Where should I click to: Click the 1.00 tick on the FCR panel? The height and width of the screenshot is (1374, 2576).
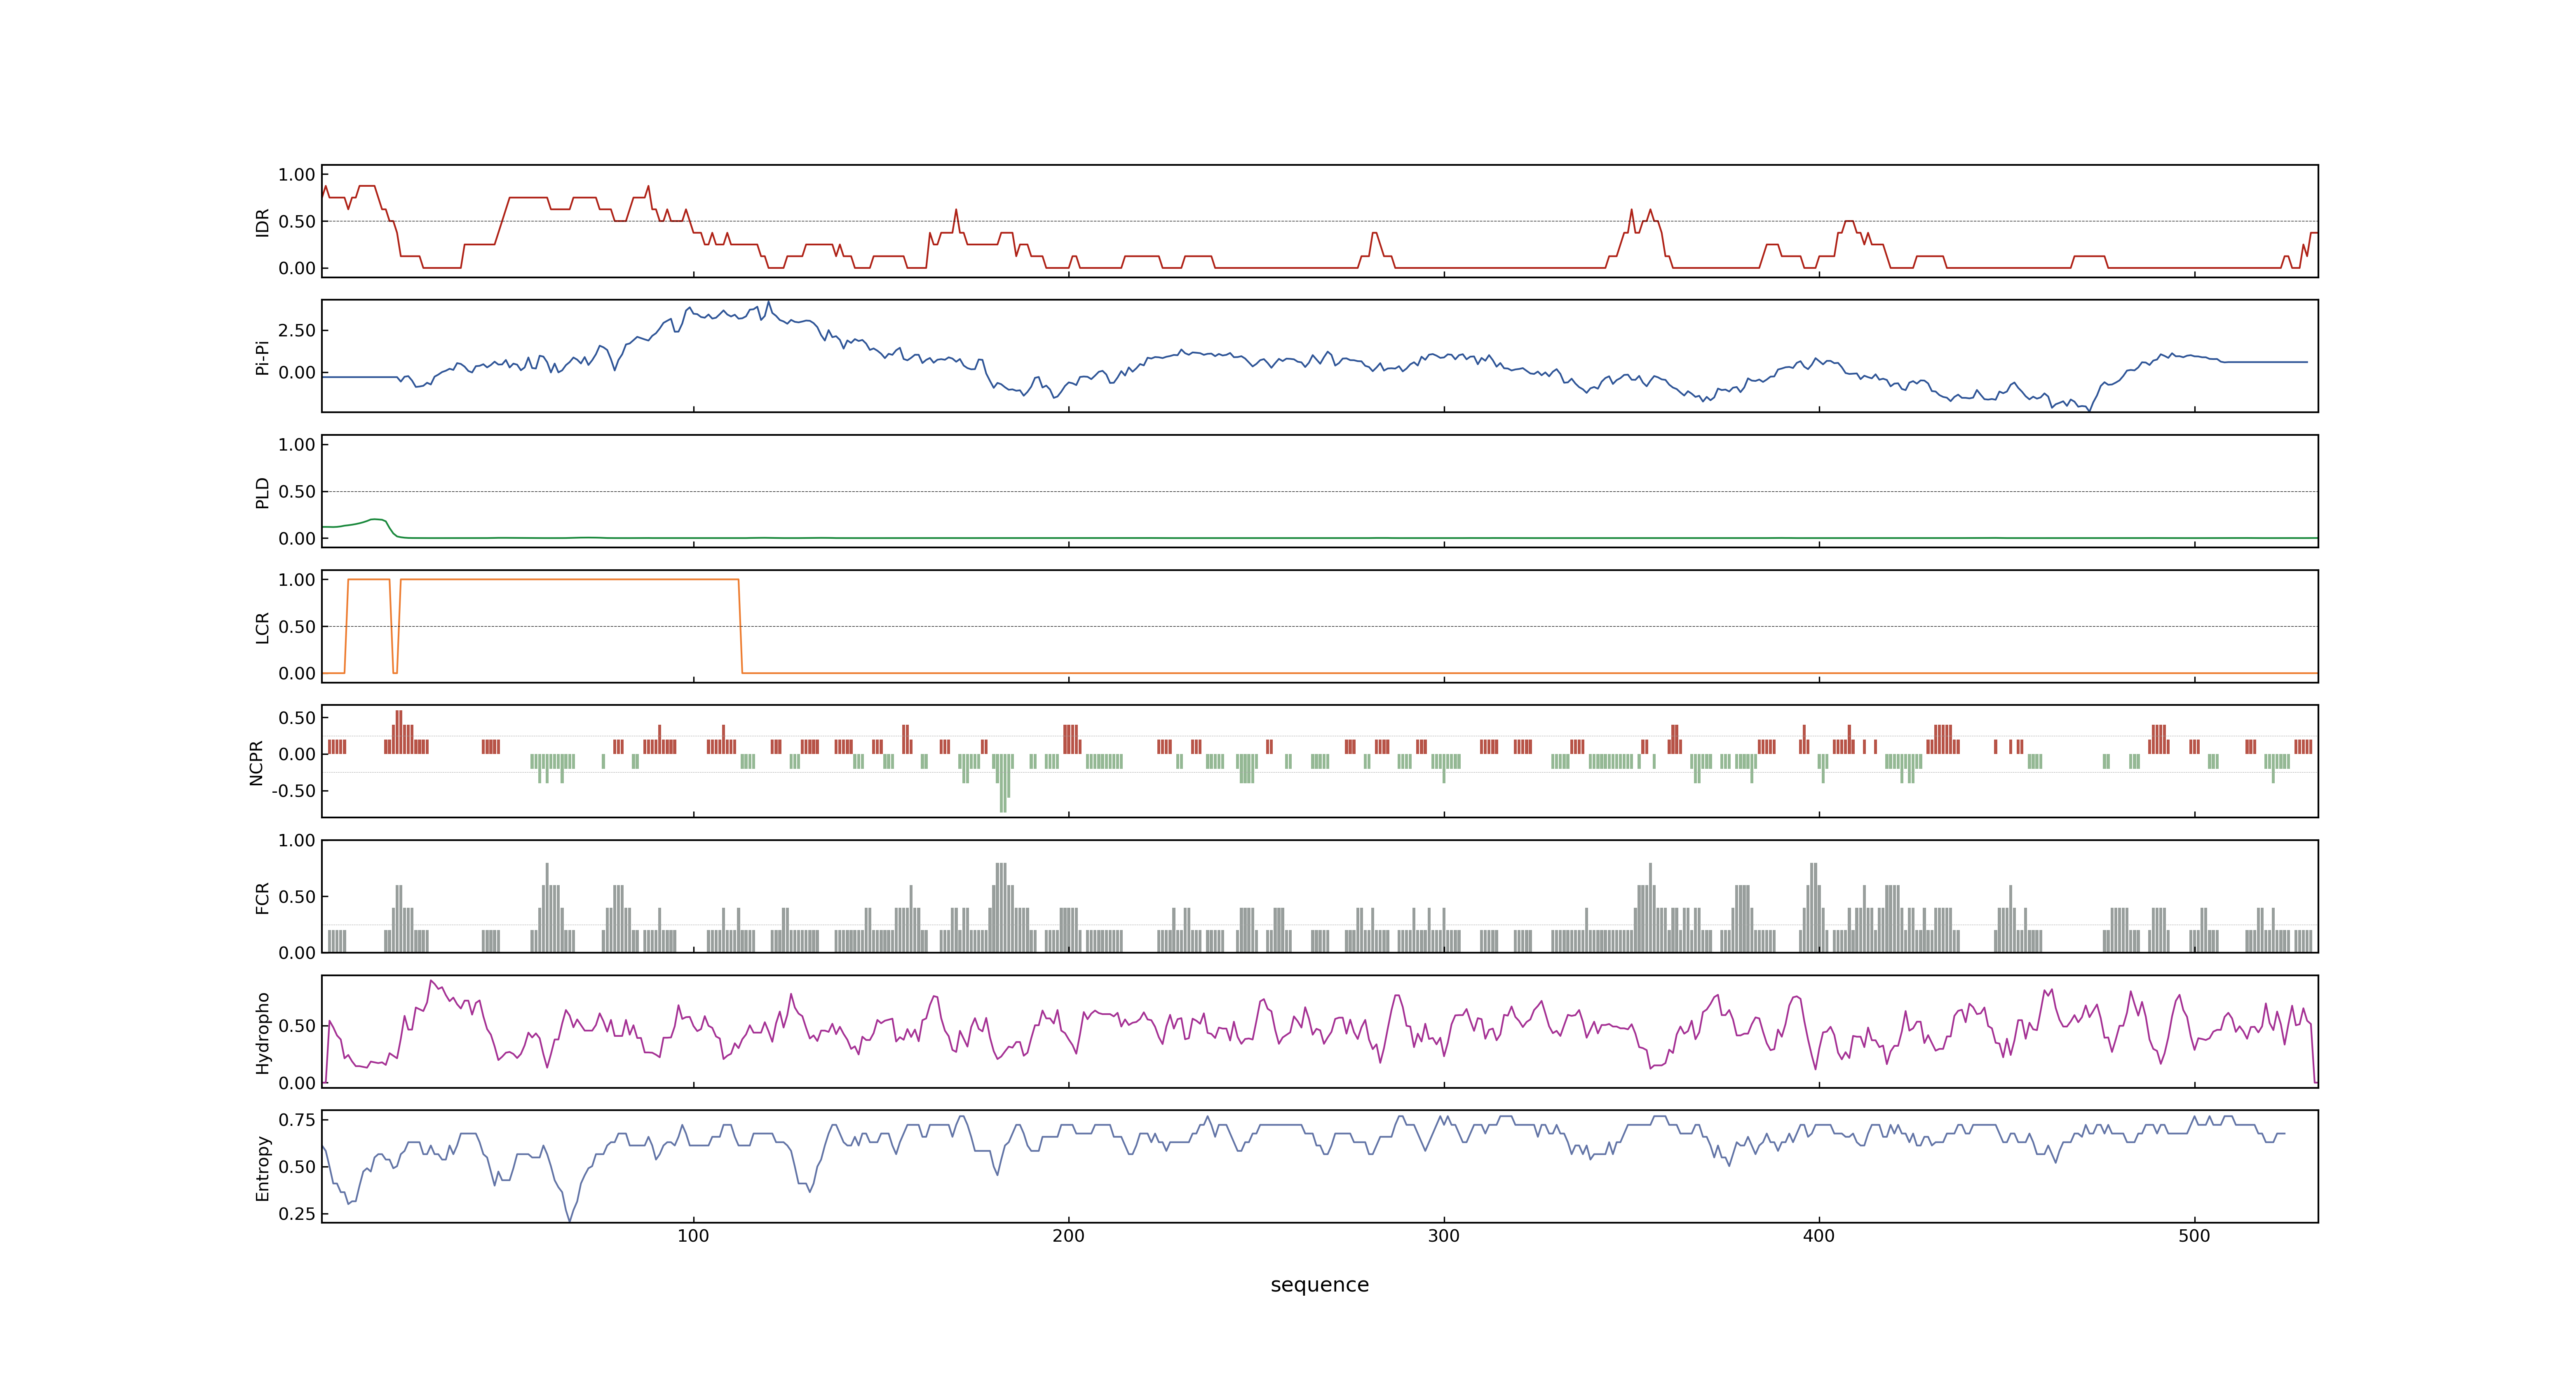(297, 841)
